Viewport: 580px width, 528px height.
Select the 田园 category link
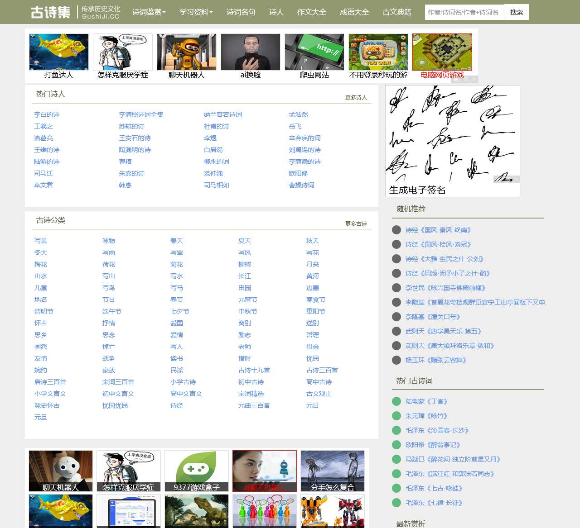pyautogui.click(x=245, y=288)
